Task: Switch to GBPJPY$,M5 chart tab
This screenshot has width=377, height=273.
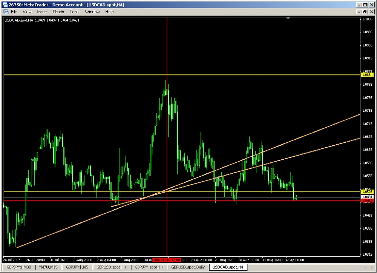Action: point(77,267)
